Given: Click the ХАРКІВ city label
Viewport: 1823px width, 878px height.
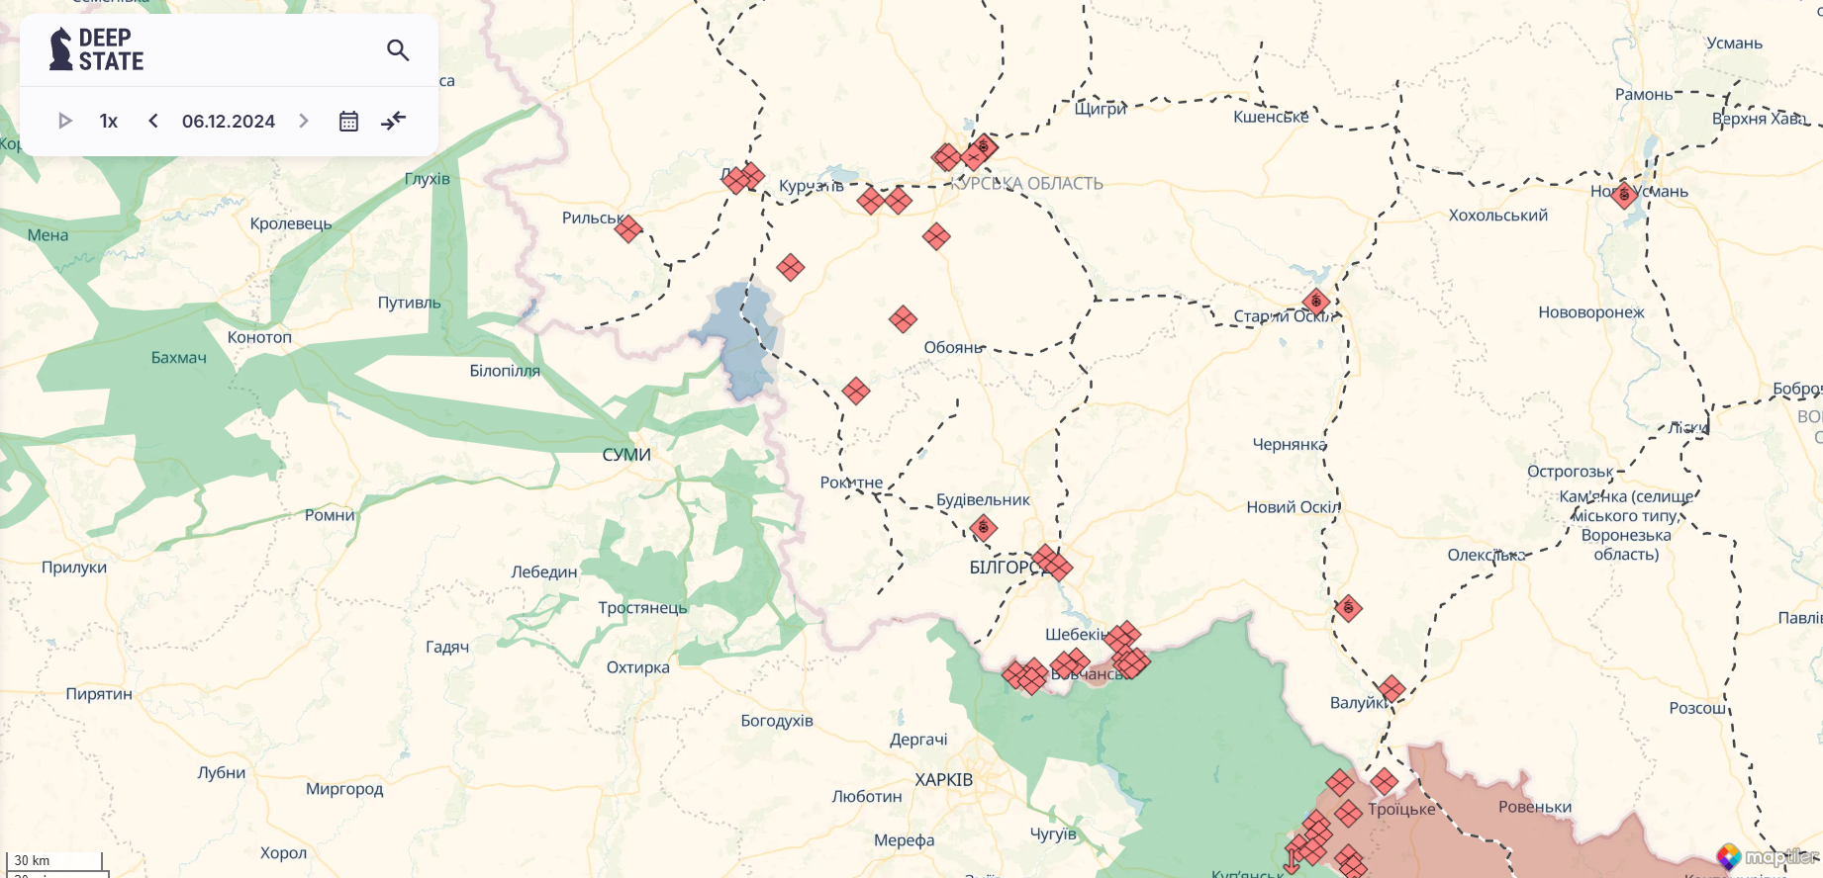Looking at the screenshot, I should (x=944, y=780).
